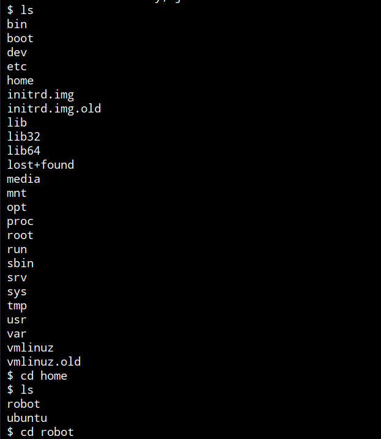Click 'initrd.img.old' in the output
This screenshot has height=439, width=381.
coord(54,109)
